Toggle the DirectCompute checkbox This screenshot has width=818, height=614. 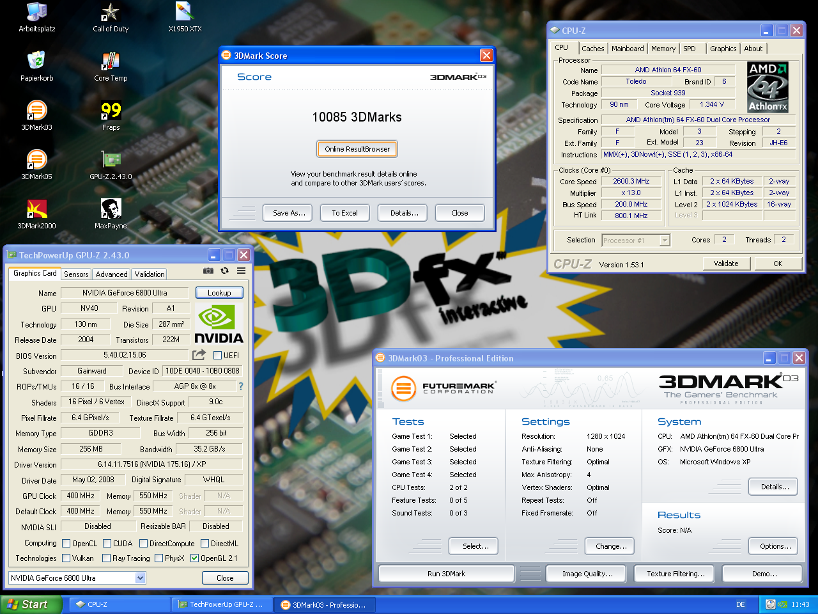143,544
